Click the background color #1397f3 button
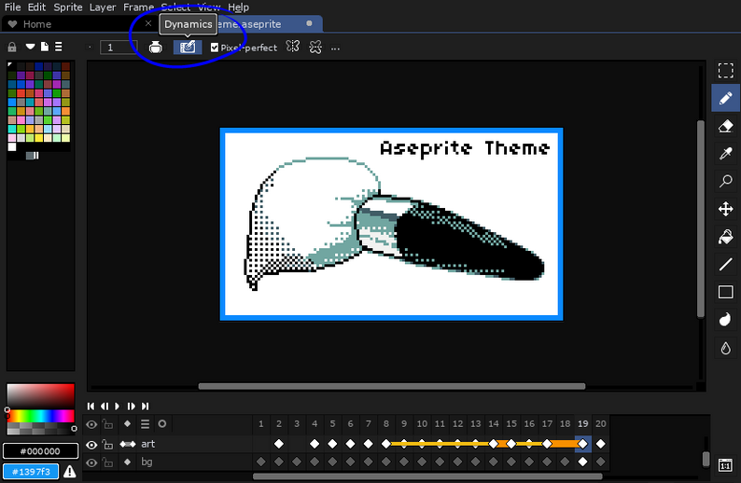Screen dimensions: 741x483 click(x=31, y=471)
